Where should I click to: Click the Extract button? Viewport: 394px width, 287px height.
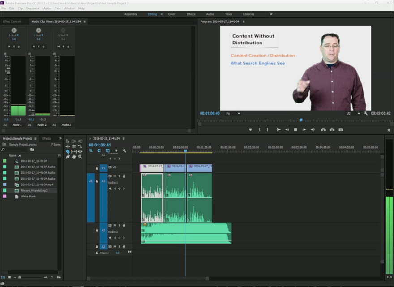tap(332, 130)
